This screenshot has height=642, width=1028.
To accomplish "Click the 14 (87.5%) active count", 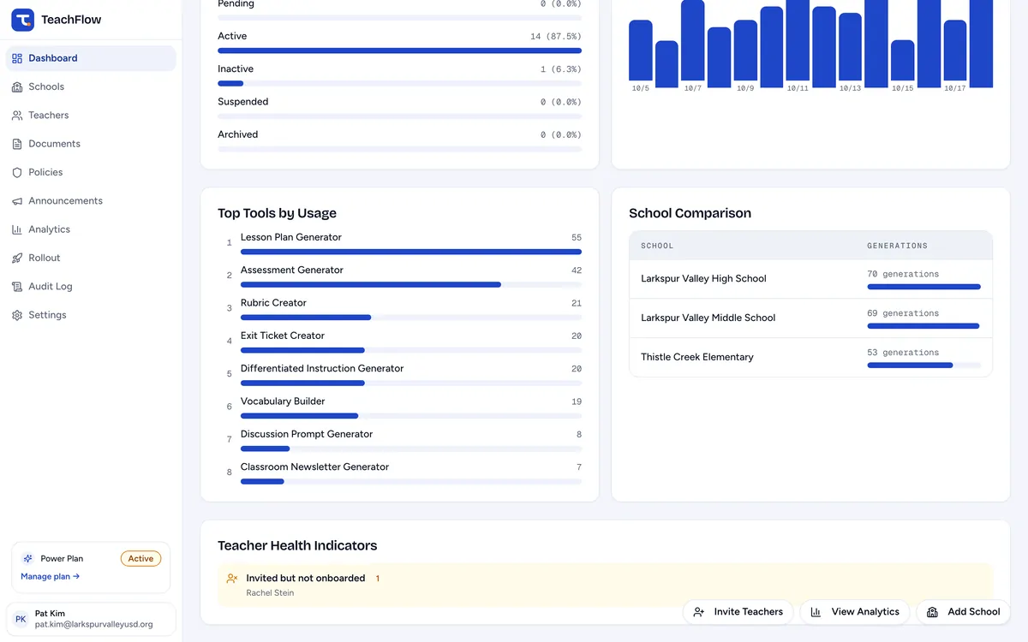I will click(556, 37).
